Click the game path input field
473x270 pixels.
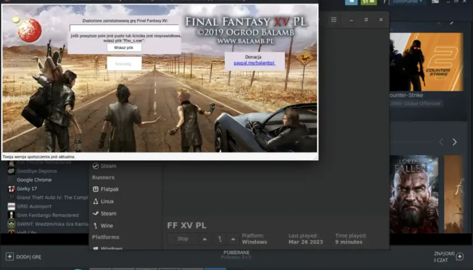pos(124,28)
